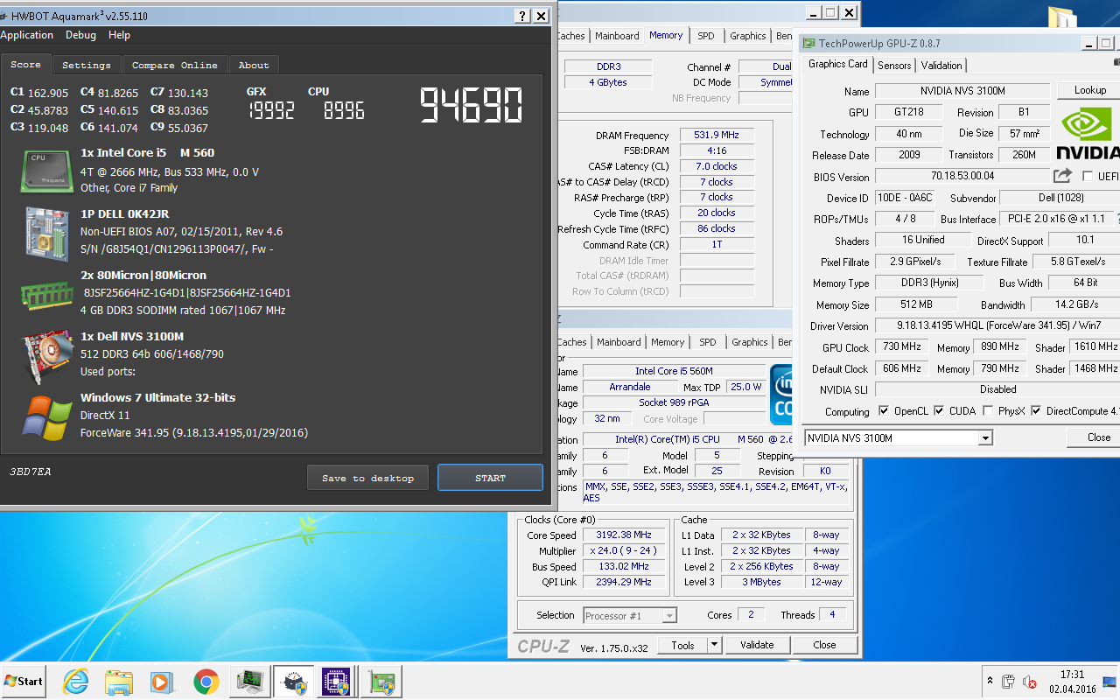
Task: Open the NVIDIA NVS 3100M GPU selector dropdown
Action: coord(985,437)
